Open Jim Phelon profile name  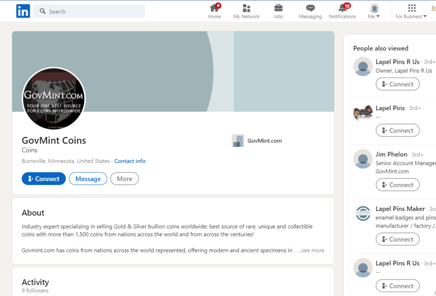pos(391,154)
